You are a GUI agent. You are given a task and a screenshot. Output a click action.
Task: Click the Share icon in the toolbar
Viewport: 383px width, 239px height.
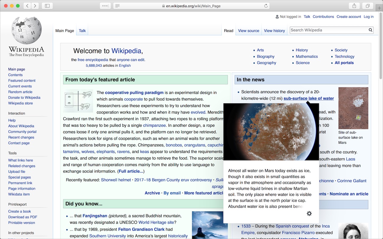coord(354,5)
